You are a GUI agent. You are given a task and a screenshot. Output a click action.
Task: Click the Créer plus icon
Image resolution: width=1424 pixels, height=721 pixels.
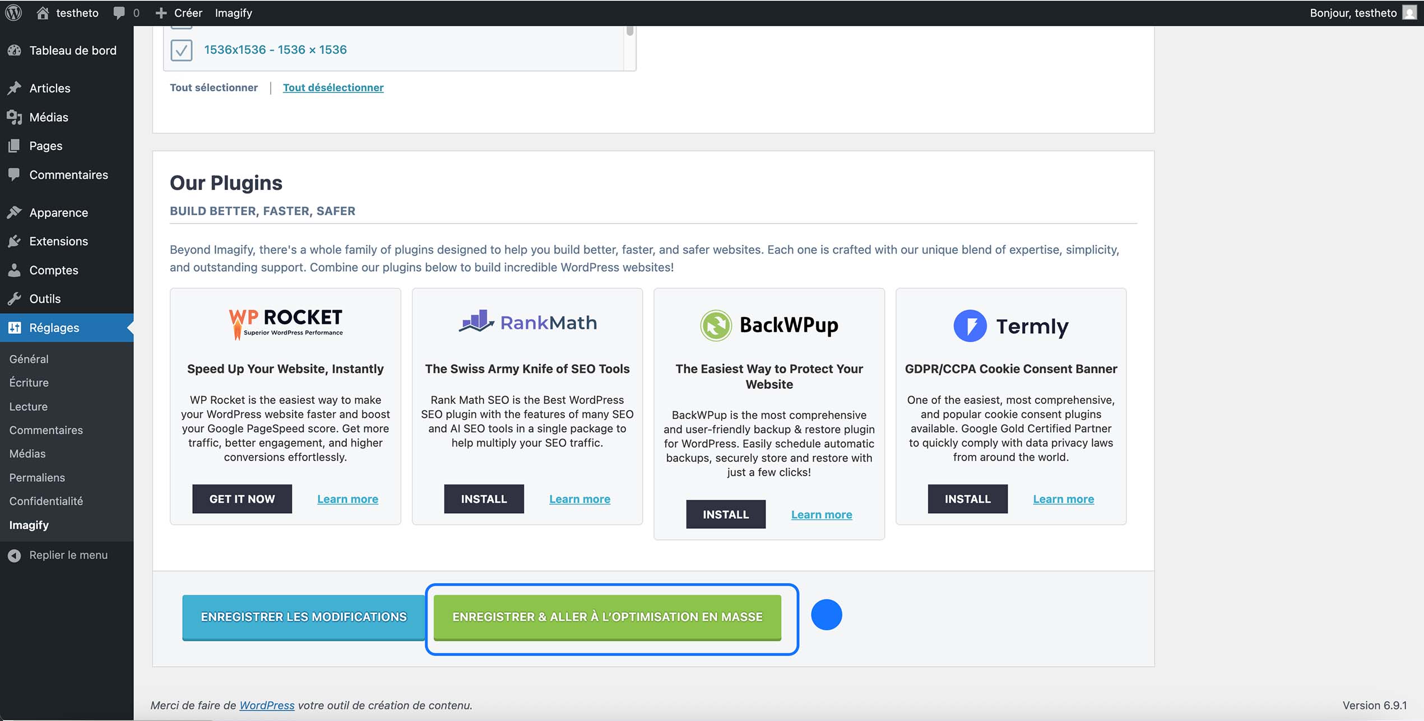click(161, 12)
